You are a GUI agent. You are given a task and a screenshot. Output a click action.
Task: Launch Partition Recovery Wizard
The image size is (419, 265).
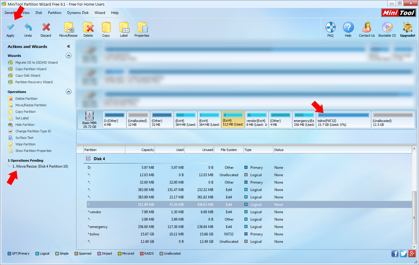[34, 82]
